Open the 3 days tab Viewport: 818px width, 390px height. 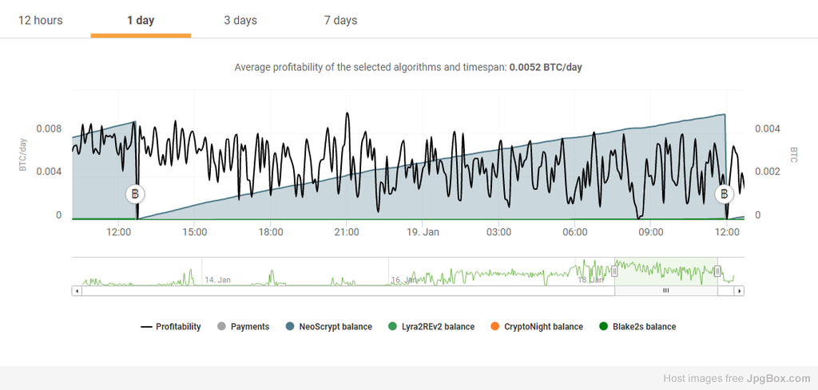[x=240, y=20]
